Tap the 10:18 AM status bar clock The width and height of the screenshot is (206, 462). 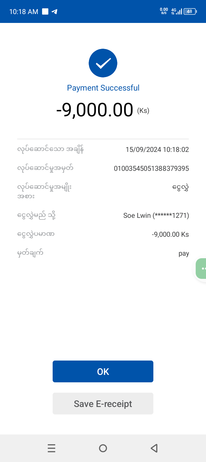pos(24,11)
